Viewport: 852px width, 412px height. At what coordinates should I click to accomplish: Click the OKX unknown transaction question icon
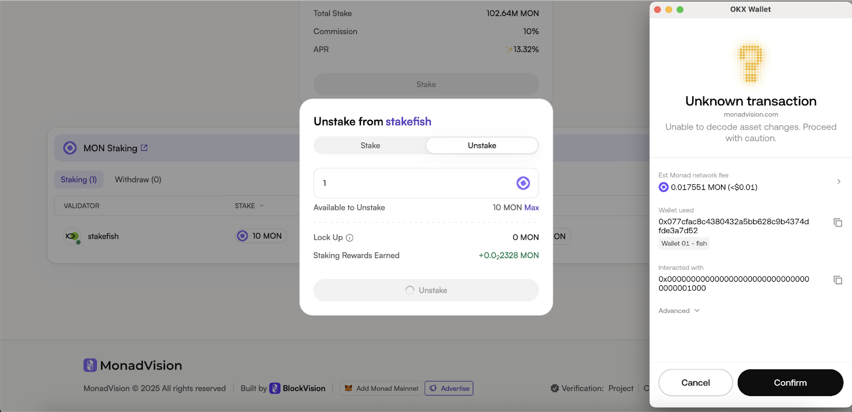[x=750, y=63]
